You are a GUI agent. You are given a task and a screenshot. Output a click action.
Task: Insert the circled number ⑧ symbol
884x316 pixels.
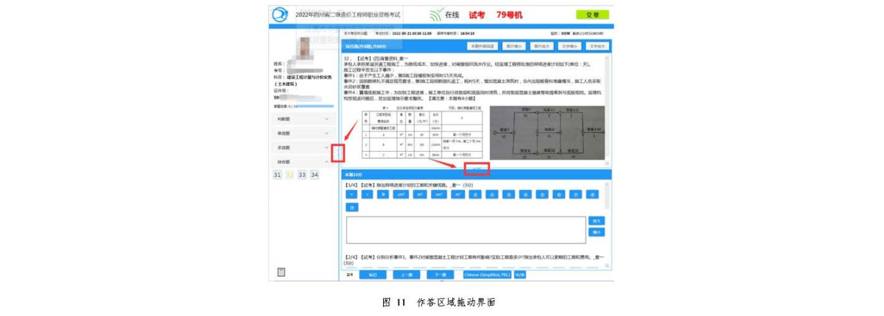pyautogui.click(x=592, y=195)
